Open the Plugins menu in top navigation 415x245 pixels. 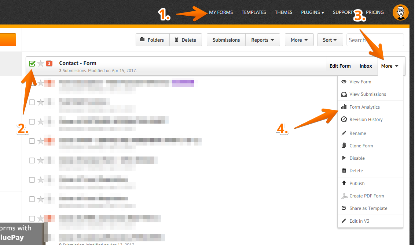(x=312, y=12)
